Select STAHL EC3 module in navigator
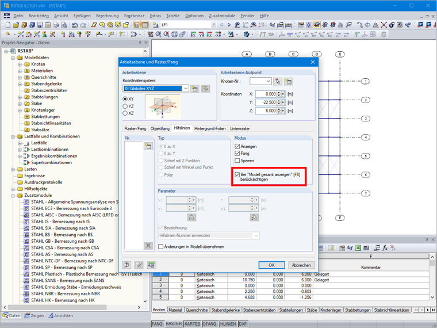Viewport: 437px width, 328px height. click(x=71, y=208)
